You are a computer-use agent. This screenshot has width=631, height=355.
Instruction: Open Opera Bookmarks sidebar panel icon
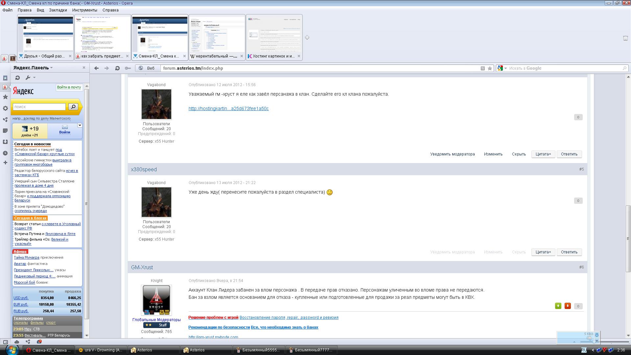click(x=5, y=78)
